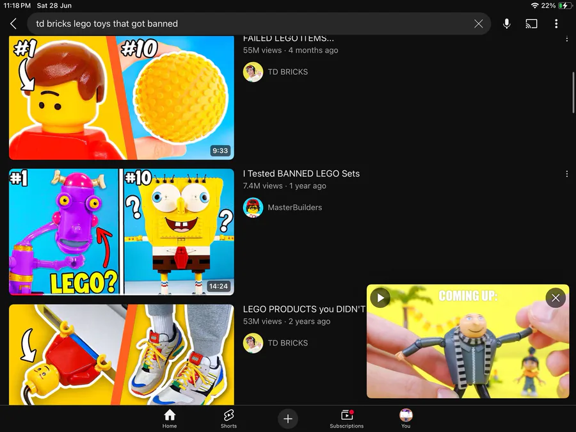Open the 'FAILED LEGO ITEMS...' title
This screenshot has width=576, height=432.
pos(289,38)
